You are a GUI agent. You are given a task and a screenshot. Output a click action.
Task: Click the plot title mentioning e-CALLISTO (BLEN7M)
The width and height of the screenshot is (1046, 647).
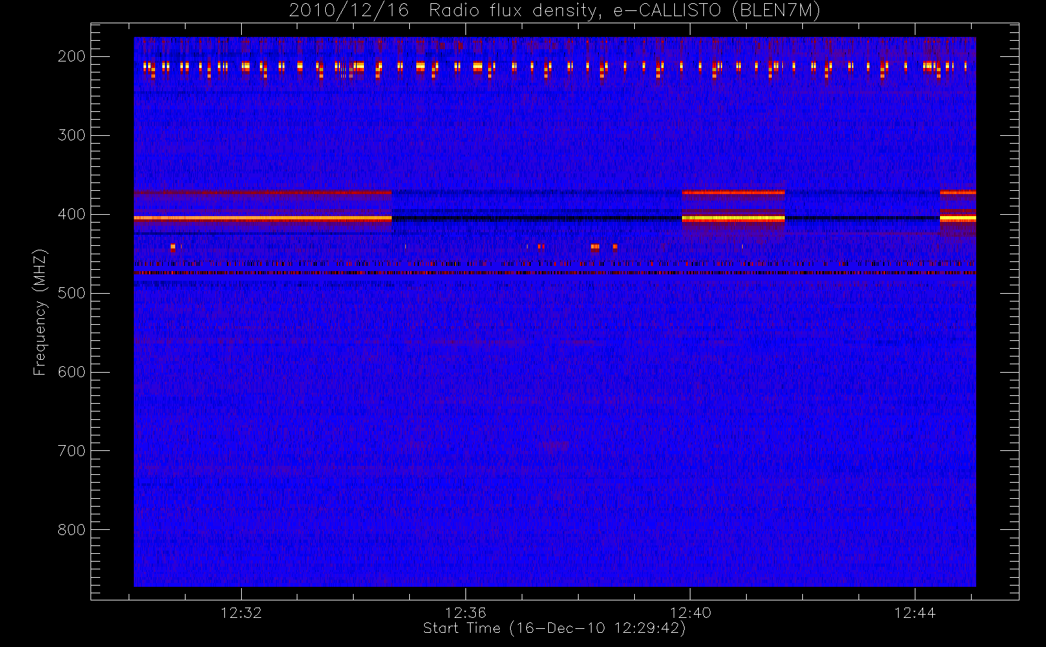pos(554,11)
